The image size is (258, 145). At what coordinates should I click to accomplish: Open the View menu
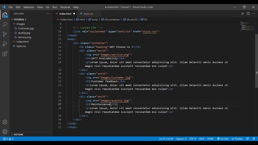40,7
